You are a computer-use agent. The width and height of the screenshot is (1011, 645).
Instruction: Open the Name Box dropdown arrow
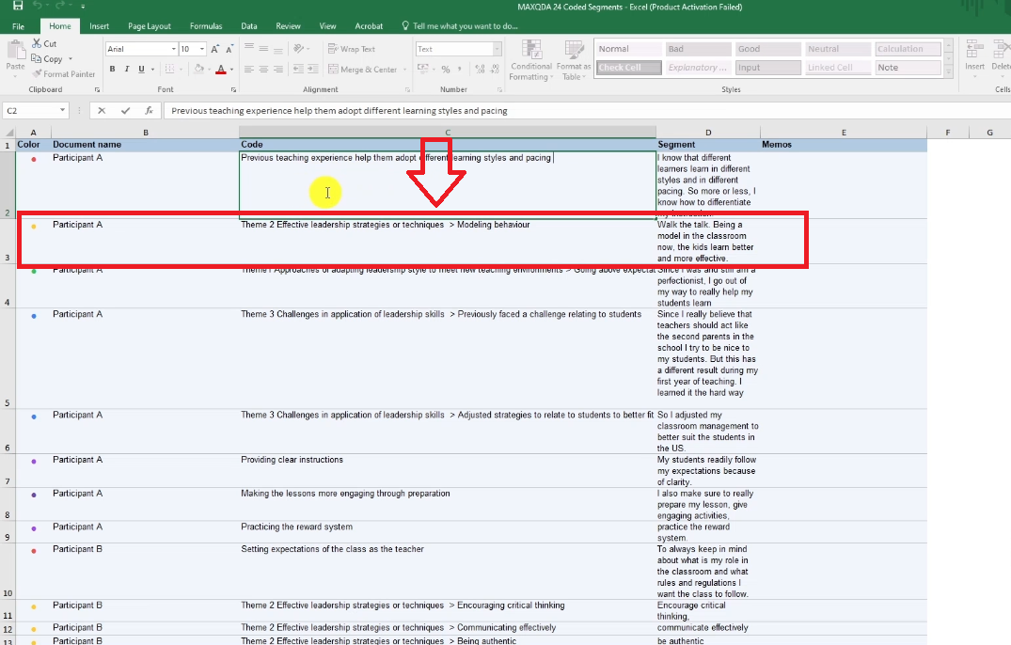(62, 110)
